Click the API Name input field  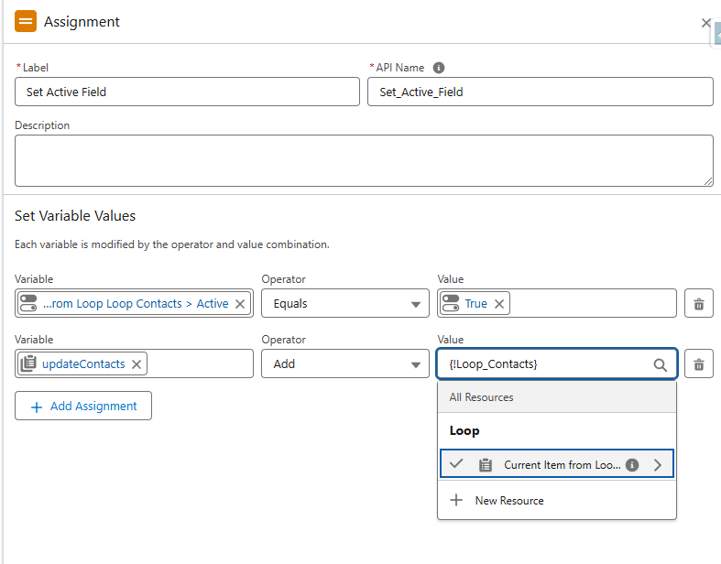[x=540, y=92]
